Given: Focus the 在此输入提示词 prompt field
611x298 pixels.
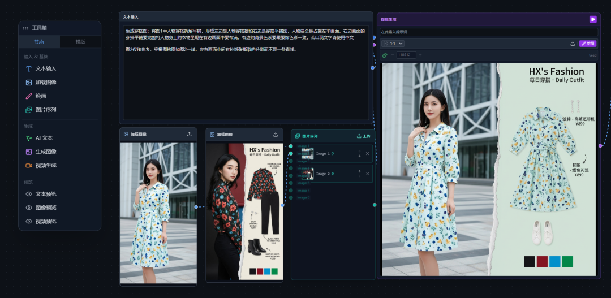Looking at the screenshot, I should [489, 32].
